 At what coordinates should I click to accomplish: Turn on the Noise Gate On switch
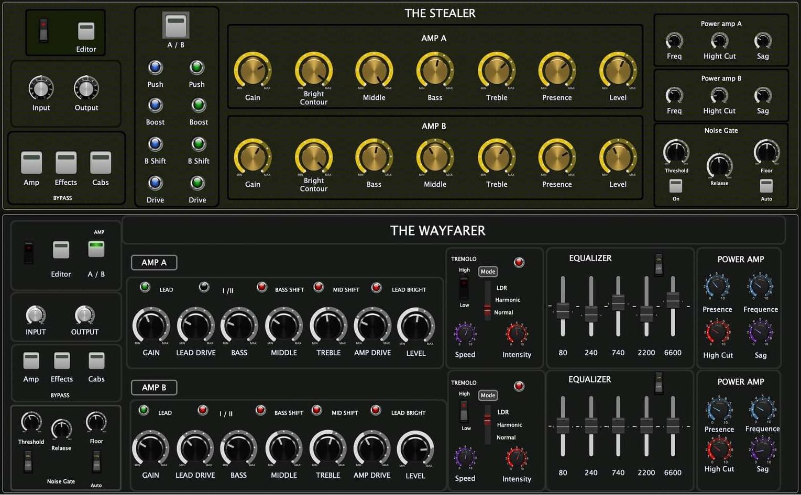(x=675, y=185)
